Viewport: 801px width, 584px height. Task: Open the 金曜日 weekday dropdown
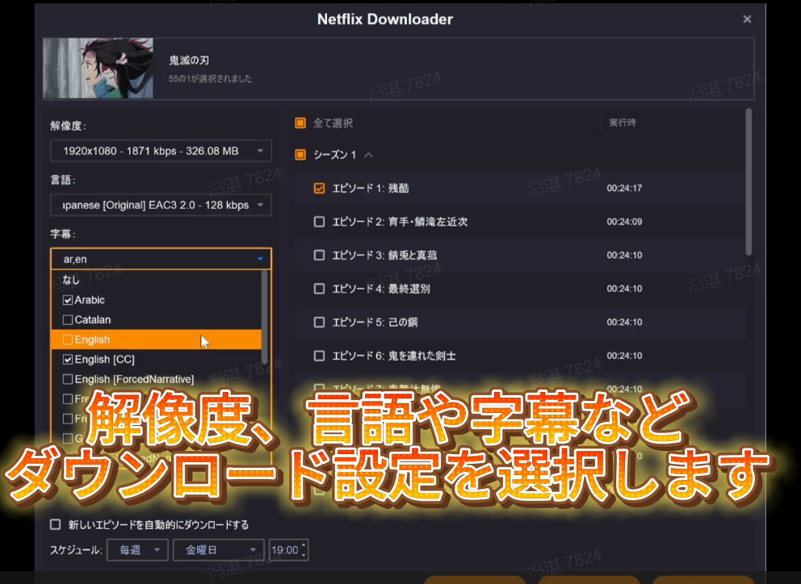[x=219, y=550]
